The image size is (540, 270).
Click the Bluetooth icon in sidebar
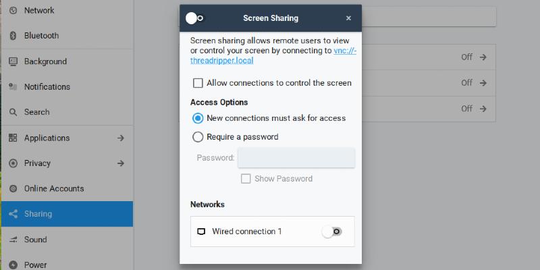point(13,36)
